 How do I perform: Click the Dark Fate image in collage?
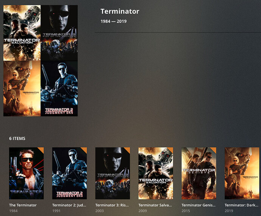22,89
